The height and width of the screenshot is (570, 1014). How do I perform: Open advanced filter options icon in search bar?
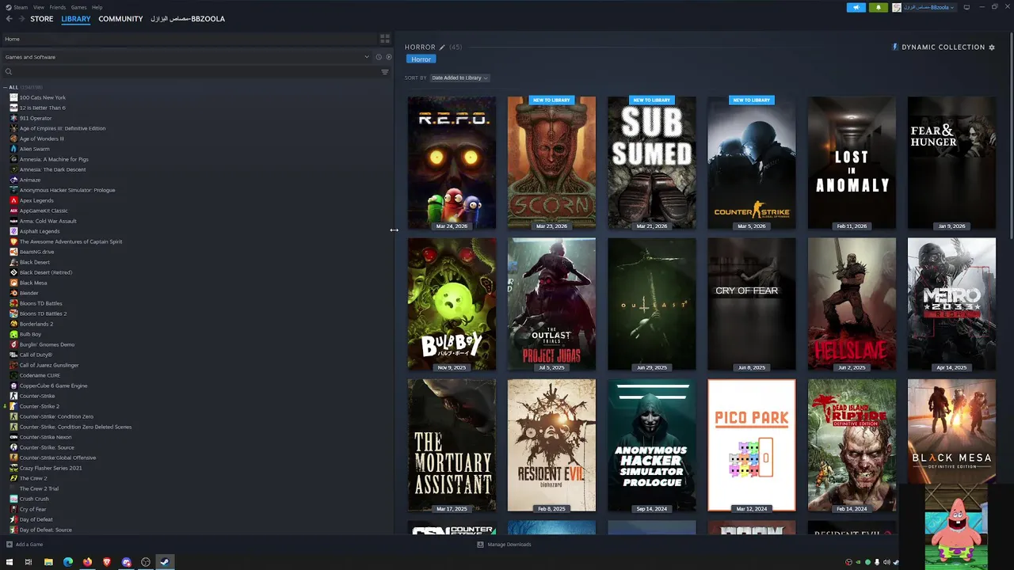[385, 72]
